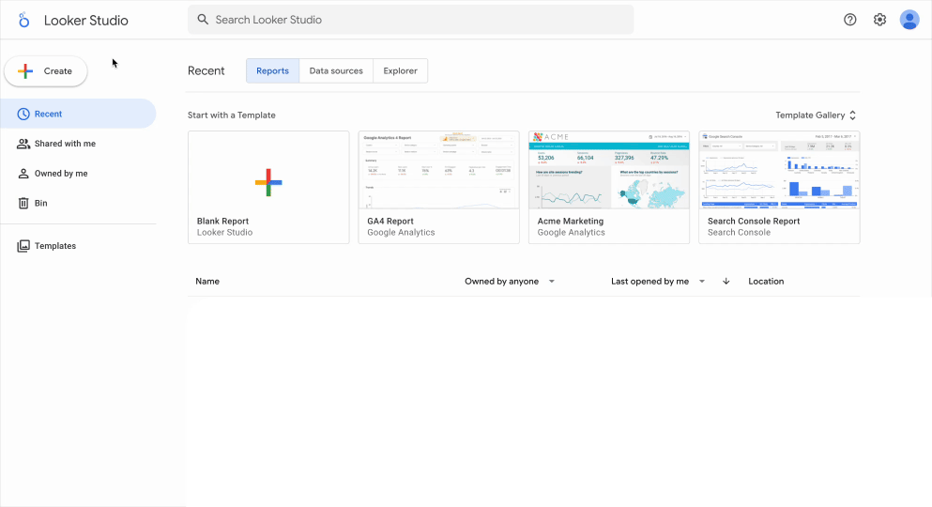Click the search magnifier icon

[x=203, y=20]
